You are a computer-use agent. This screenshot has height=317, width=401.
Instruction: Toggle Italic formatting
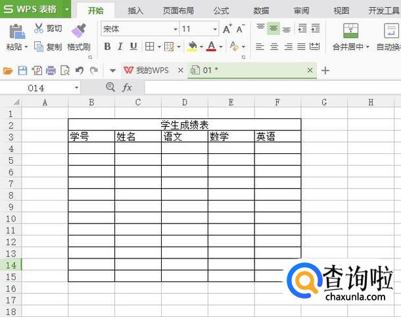click(120, 47)
